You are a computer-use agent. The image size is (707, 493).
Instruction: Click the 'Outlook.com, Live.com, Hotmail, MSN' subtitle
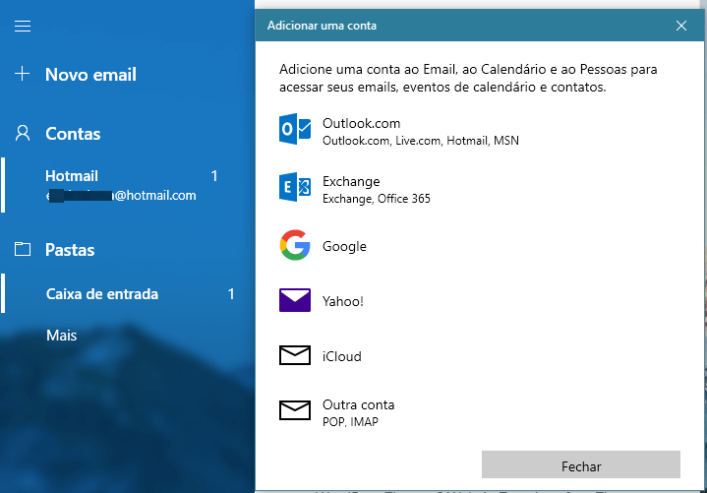[x=421, y=141]
